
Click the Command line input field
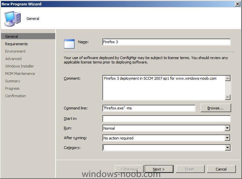pos(149,108)
